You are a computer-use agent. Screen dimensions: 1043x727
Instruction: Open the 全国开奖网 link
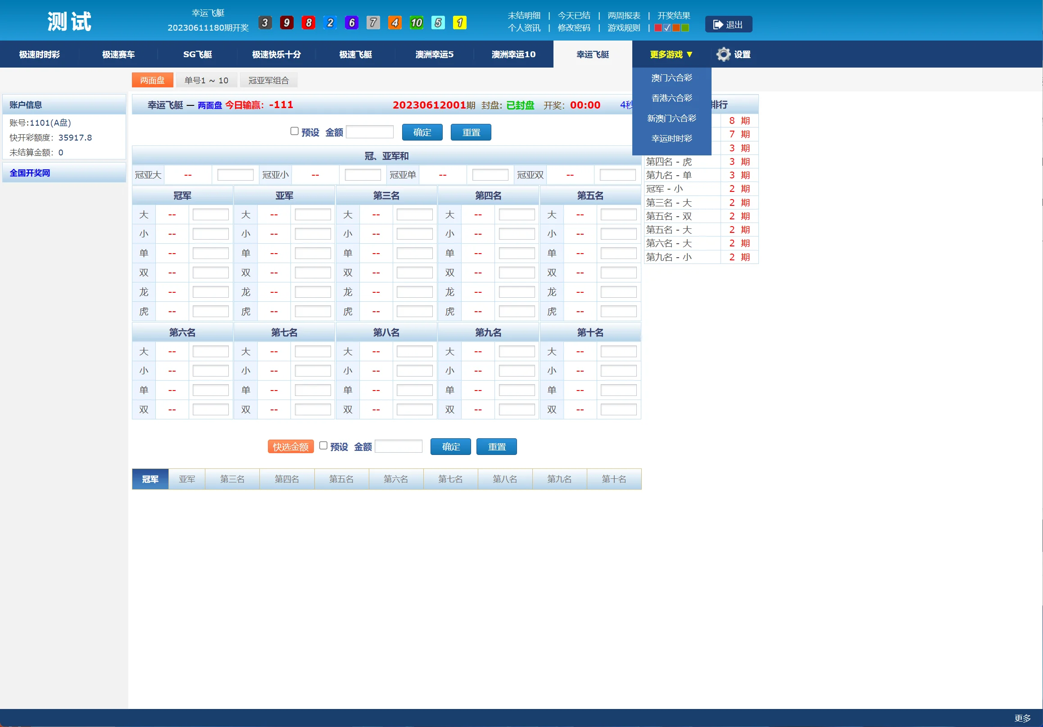30,173
